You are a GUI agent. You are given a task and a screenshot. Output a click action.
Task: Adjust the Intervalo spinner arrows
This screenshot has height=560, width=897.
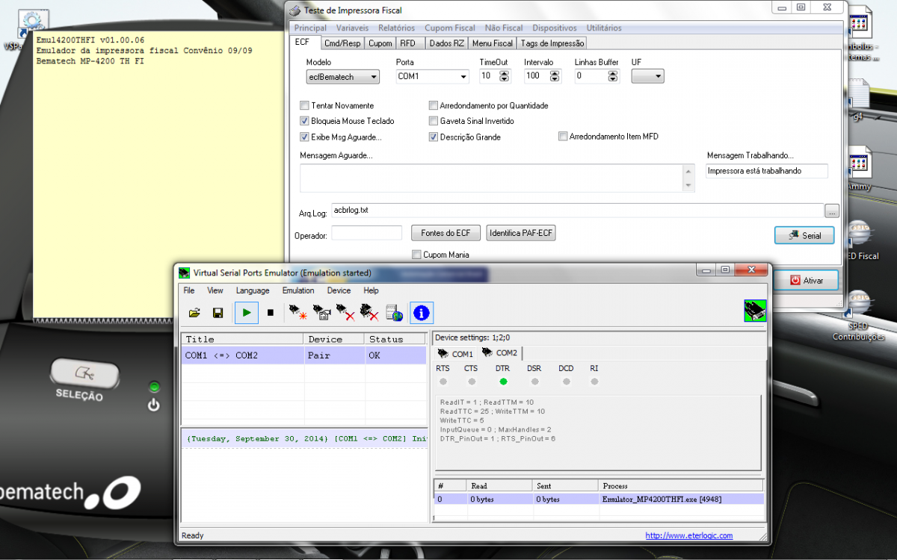[x=555, y=76]
